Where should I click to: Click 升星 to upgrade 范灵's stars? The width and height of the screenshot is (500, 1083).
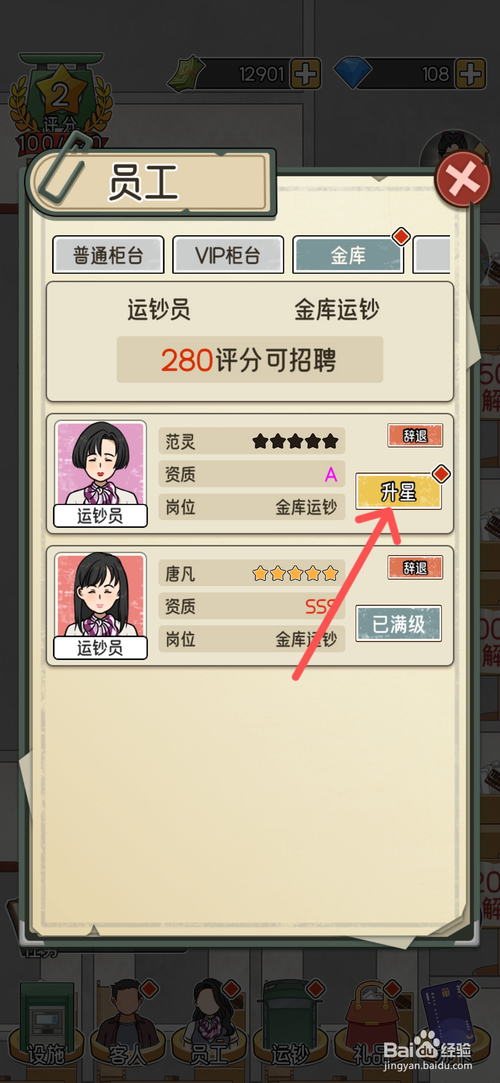click(399, 491)
